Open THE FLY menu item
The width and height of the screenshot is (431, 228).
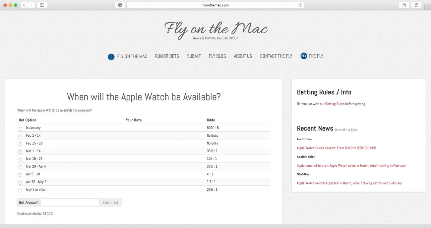point(316,56)
